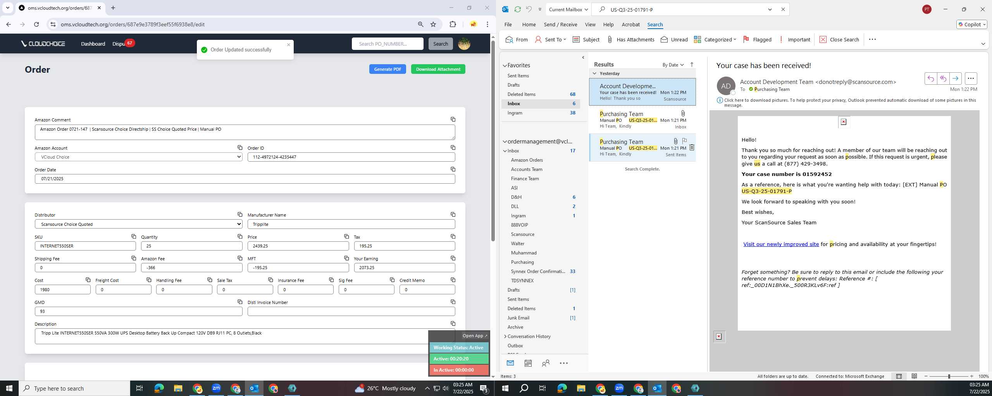Click the PO number Search button

[441, 44]
